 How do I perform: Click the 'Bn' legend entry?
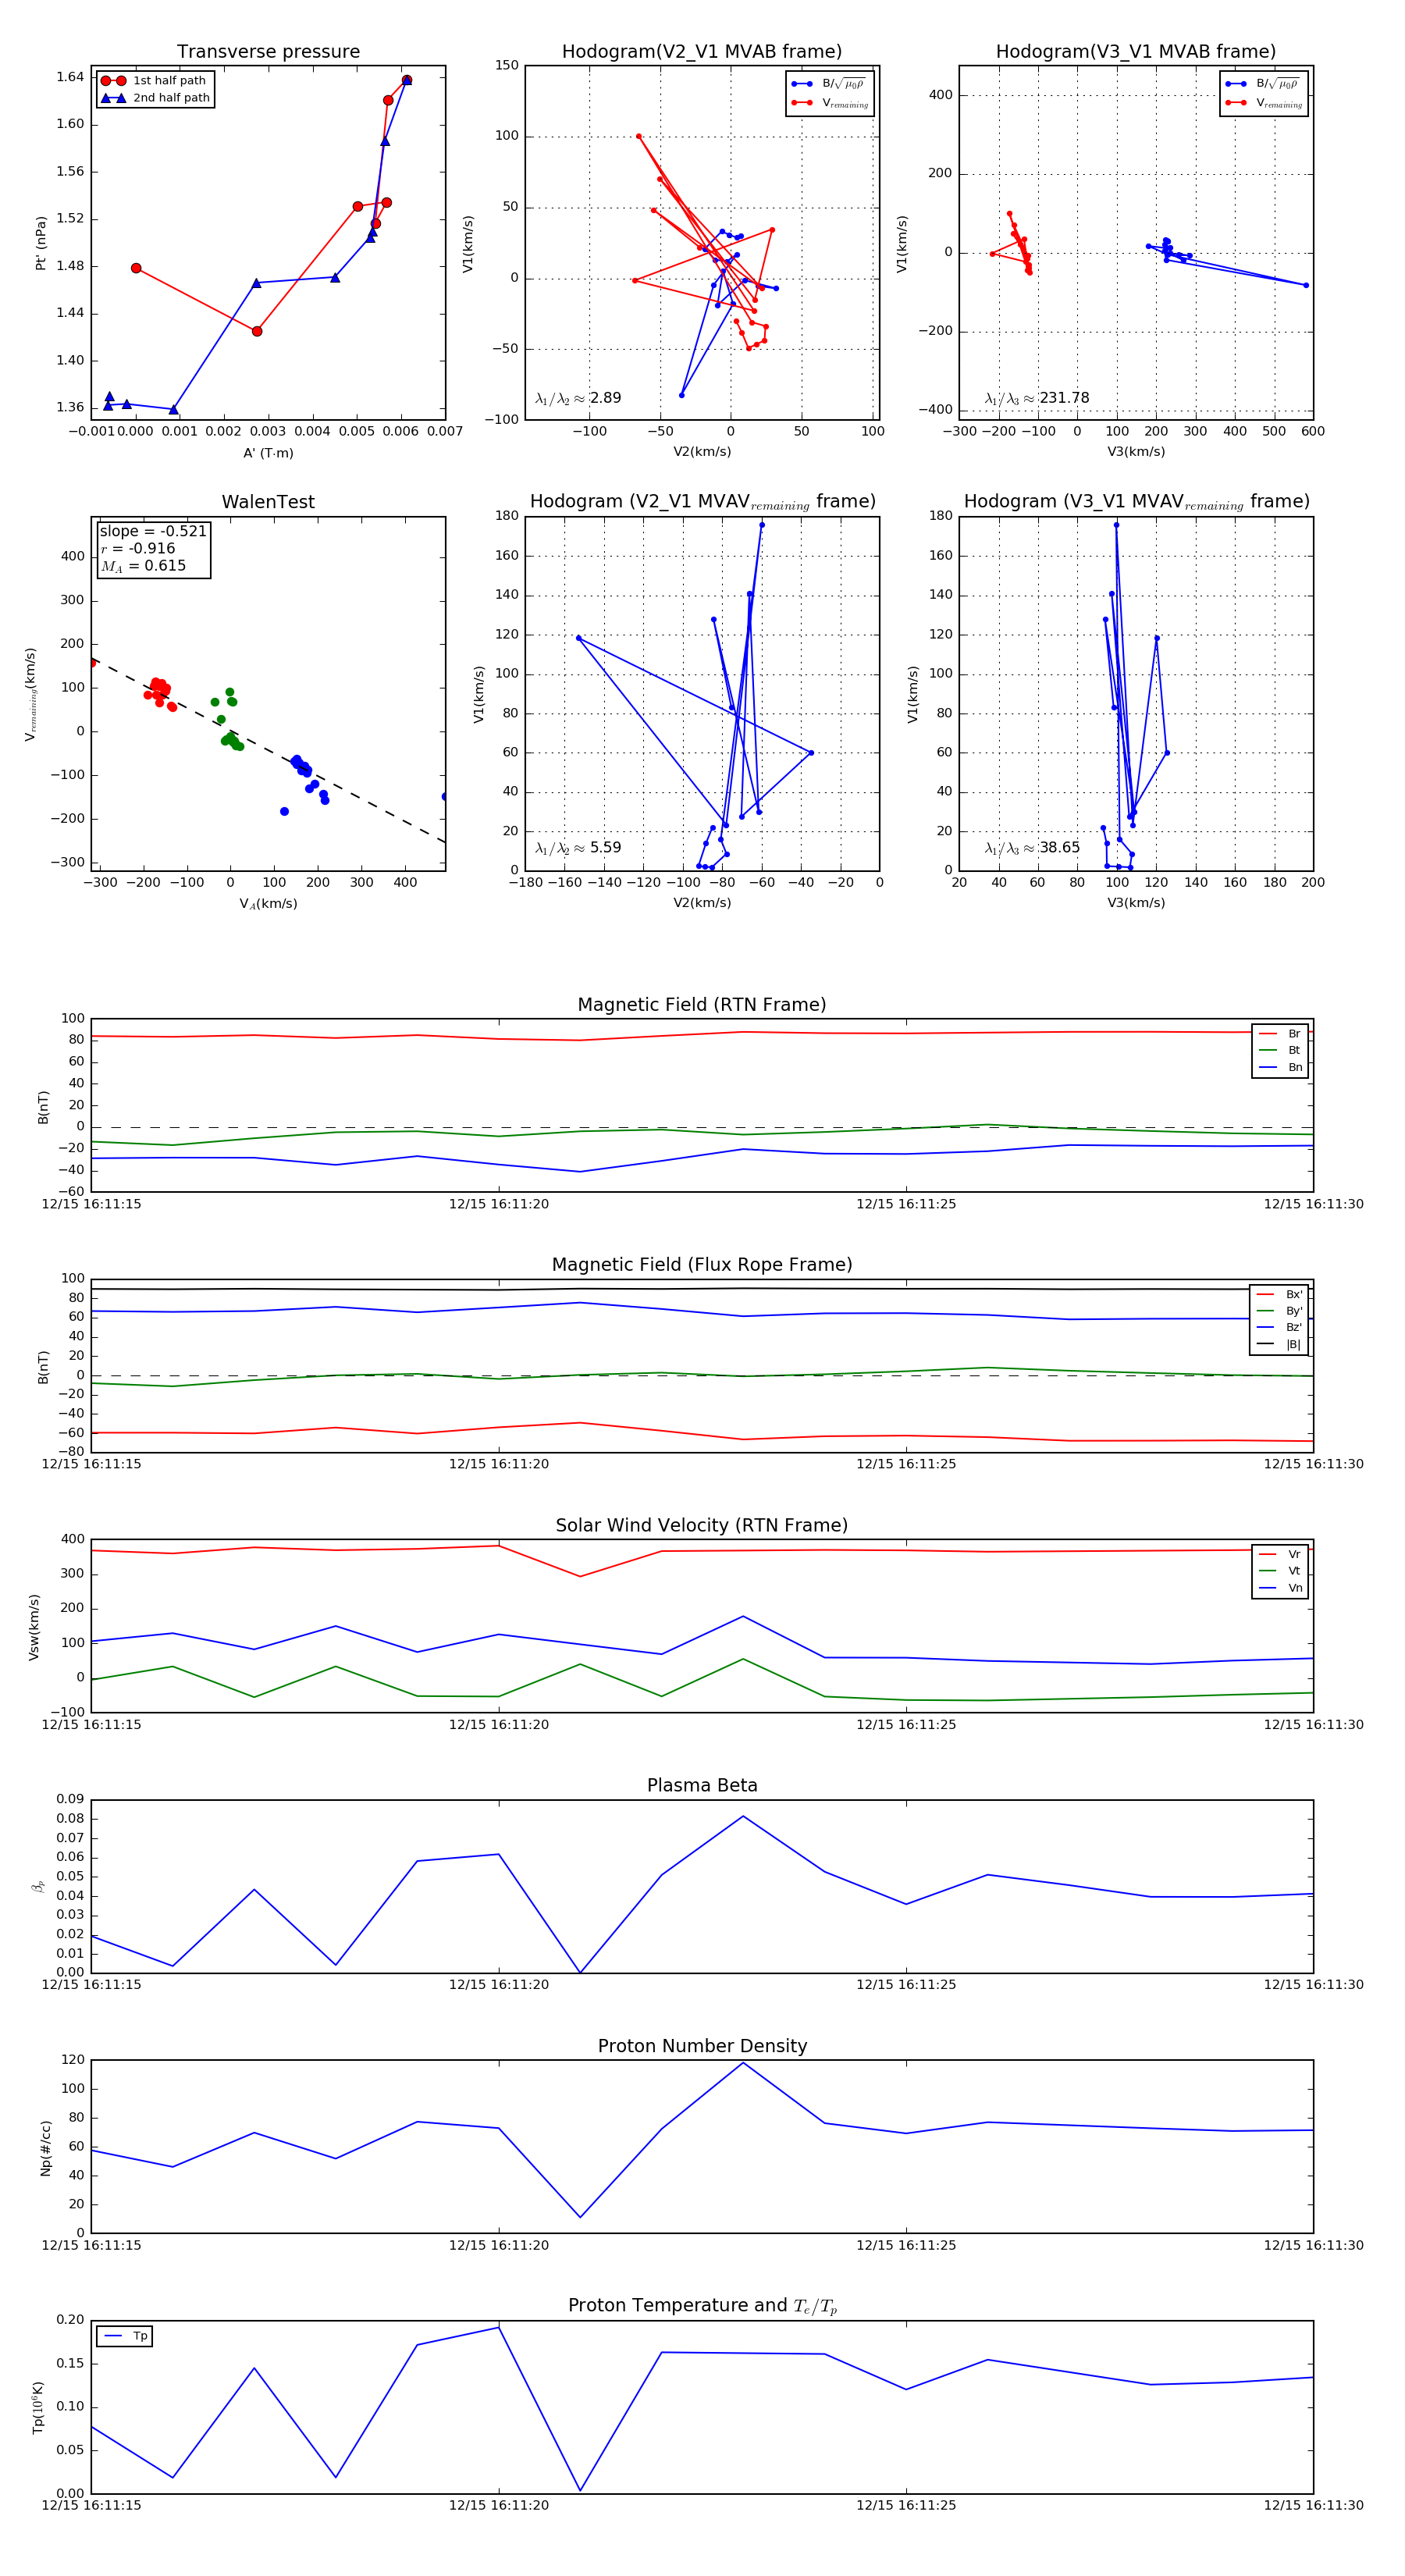[x=1280, y=1067]
